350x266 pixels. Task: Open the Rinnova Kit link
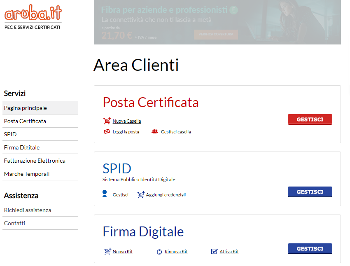click(176, 252)
